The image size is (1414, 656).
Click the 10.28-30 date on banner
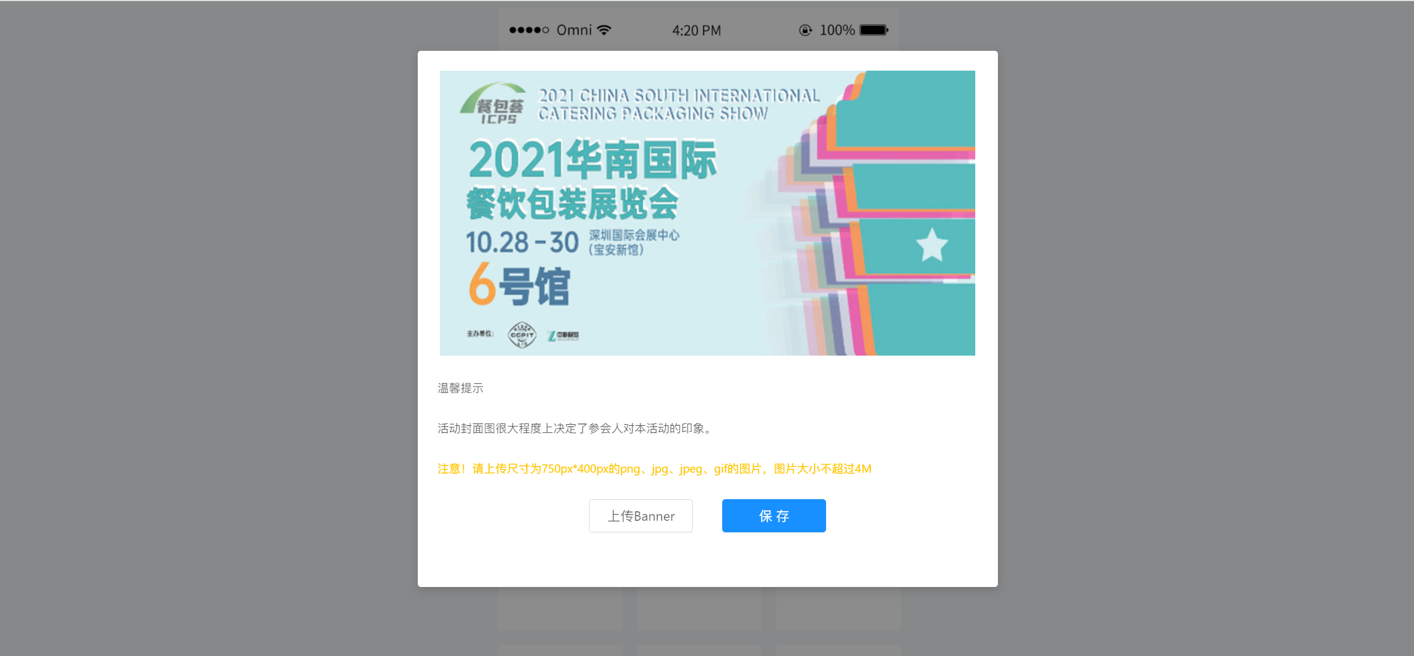(522, 242)
